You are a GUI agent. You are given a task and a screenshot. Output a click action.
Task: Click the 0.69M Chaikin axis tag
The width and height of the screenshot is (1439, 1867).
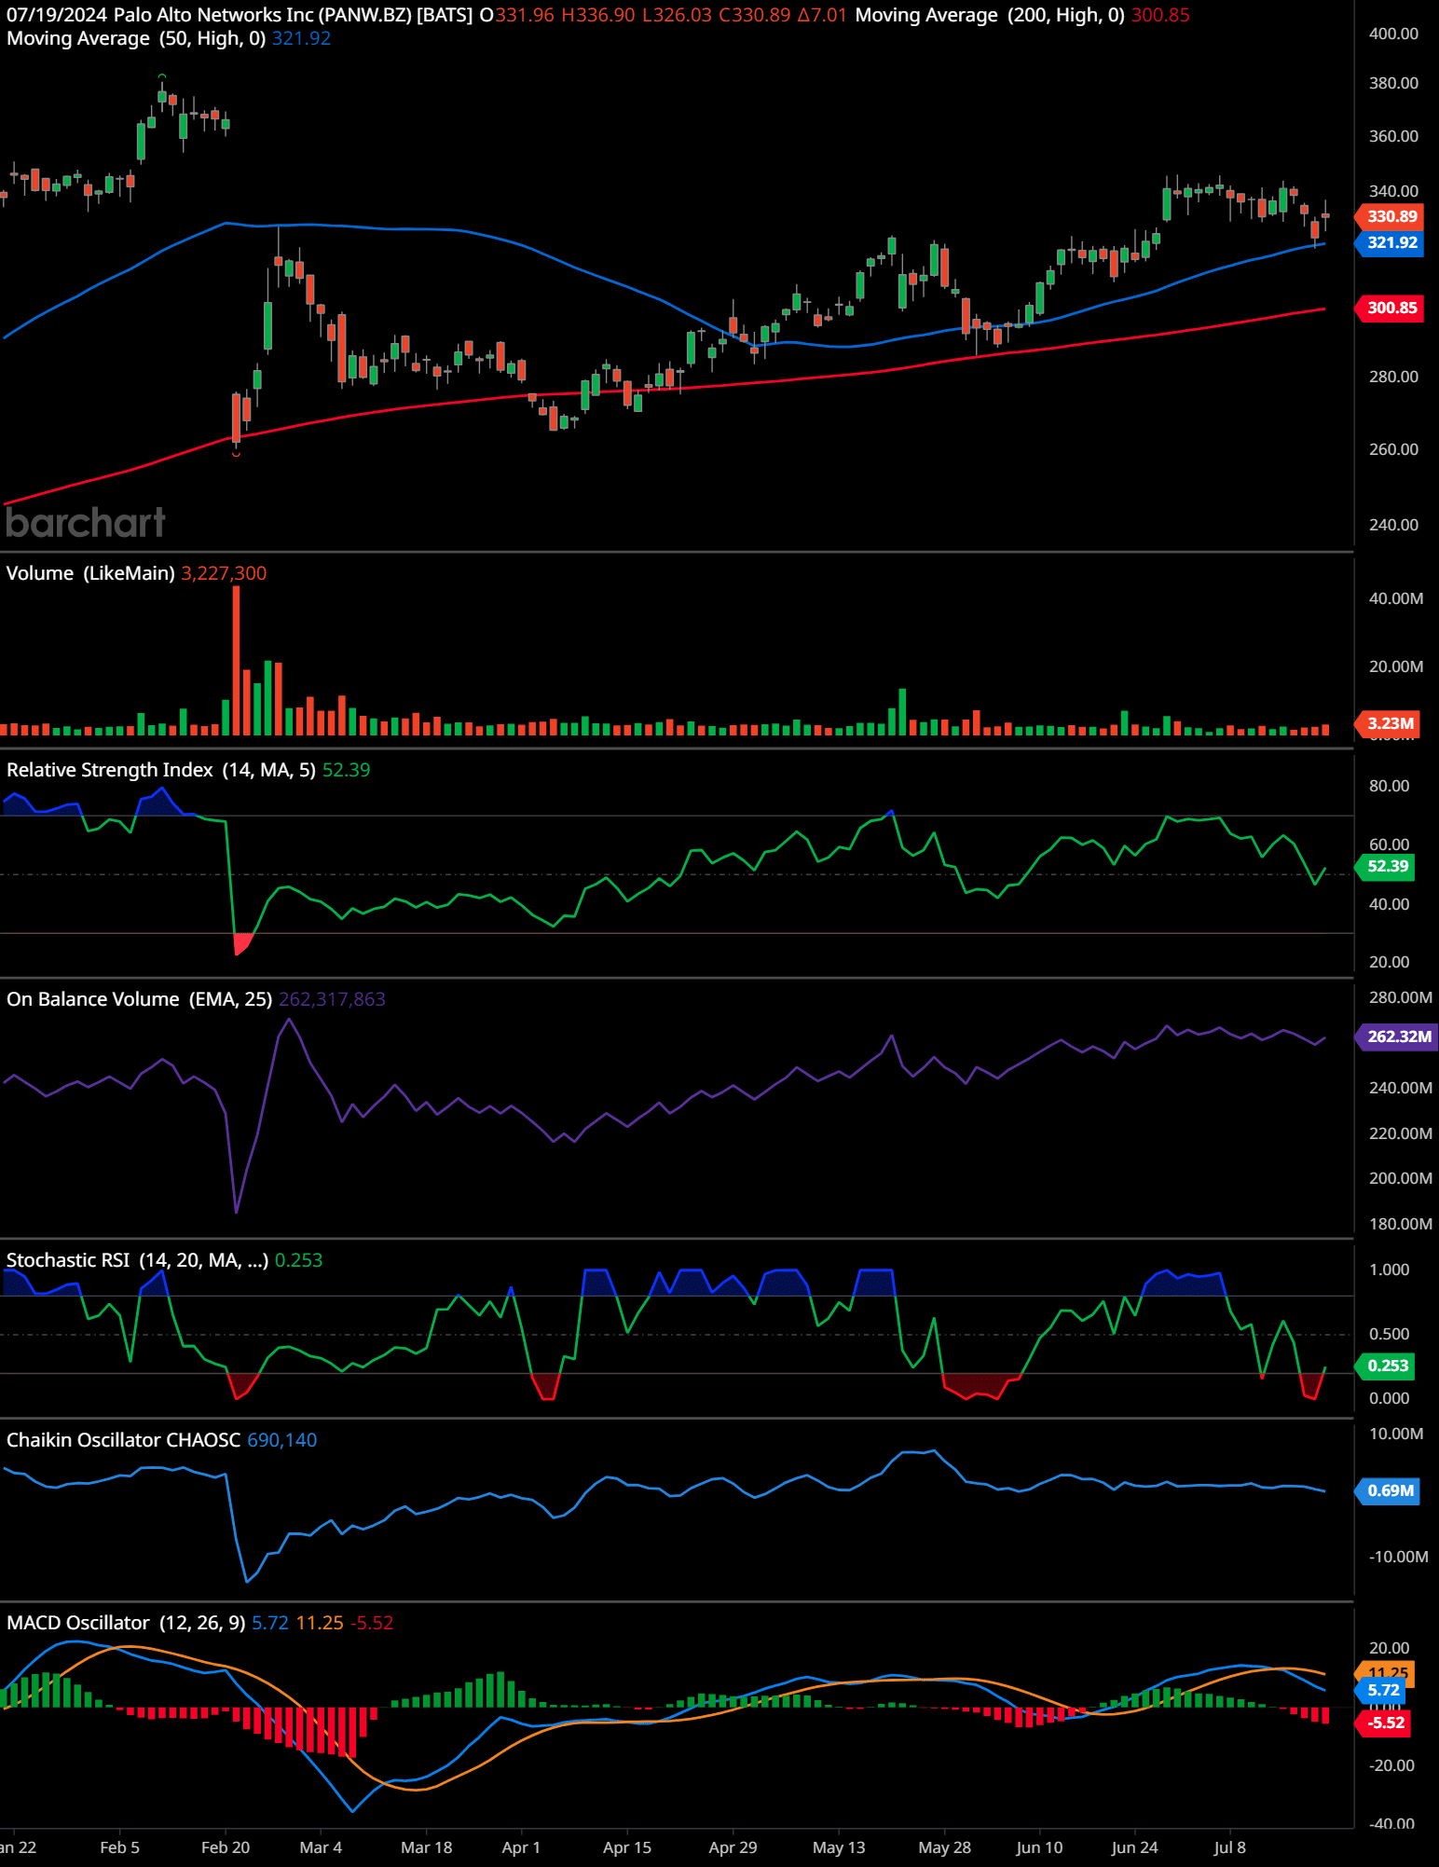click(1389, 1490)
